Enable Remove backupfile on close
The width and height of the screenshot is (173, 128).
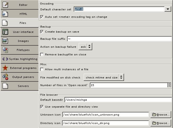(42, 55)
